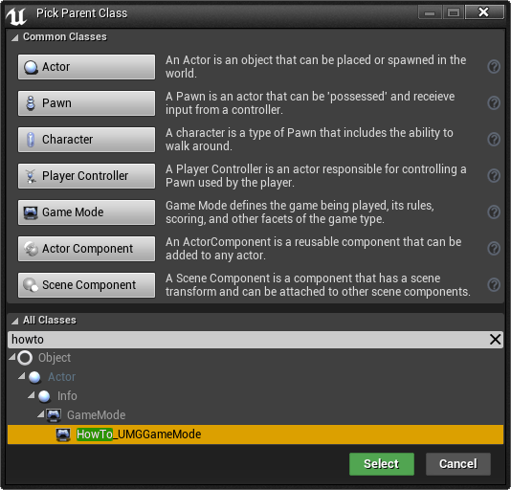Clear the howto search with X icon
The image size is (511, 490).
click(x=495, y=340)
